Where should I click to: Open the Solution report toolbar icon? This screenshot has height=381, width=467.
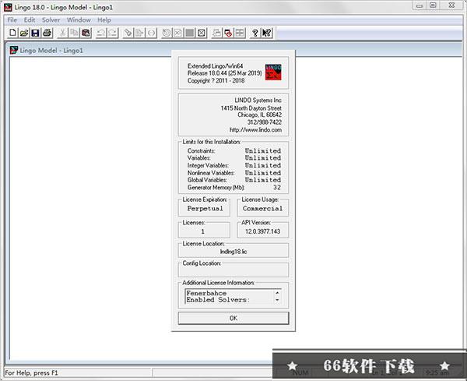tap(178, 33)
